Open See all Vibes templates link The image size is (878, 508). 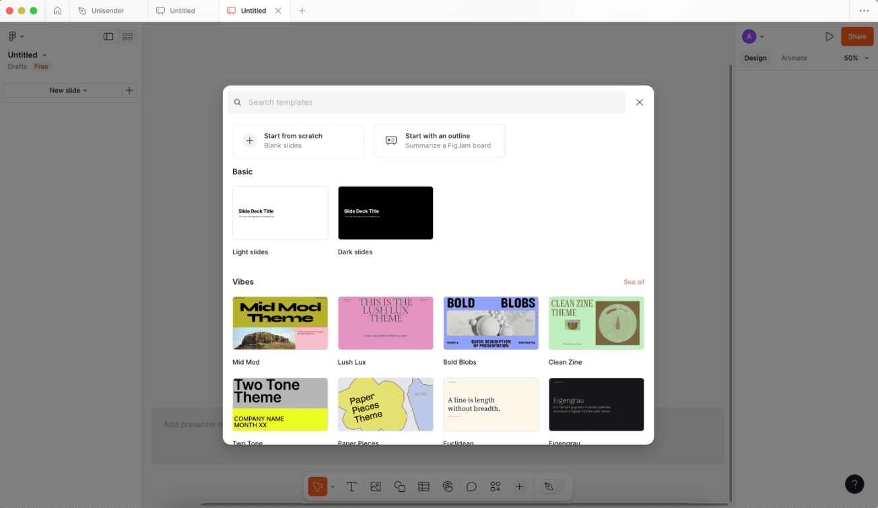(x=634, y=282)
